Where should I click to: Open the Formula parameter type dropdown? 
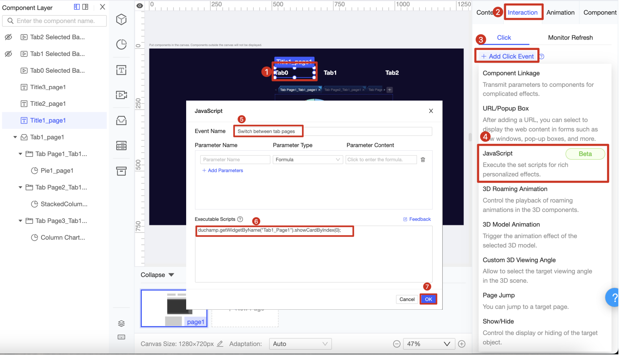308,160
